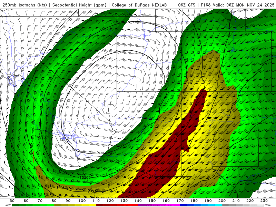Click the 220 knot legend label

[x=250, y=201]
